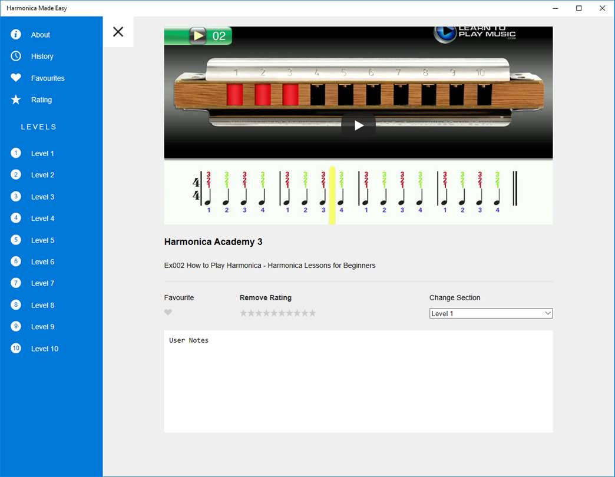615x477 pixels.
Task: Click the Level 5 number badge
Action: pyautogui.click(x=16, y=240)
